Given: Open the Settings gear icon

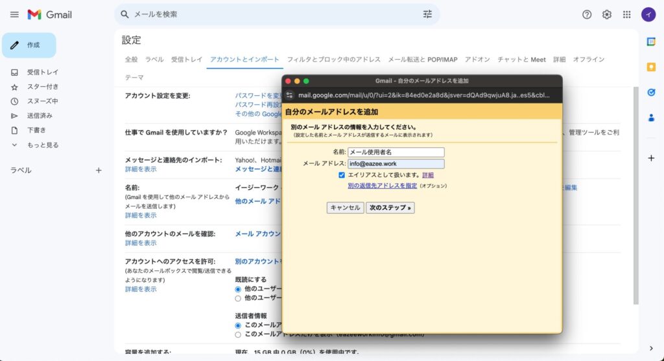Looking at the screenshot, I should (607, 14).
